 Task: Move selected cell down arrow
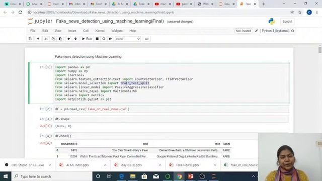pyautogui.click(x=75, y=39)
